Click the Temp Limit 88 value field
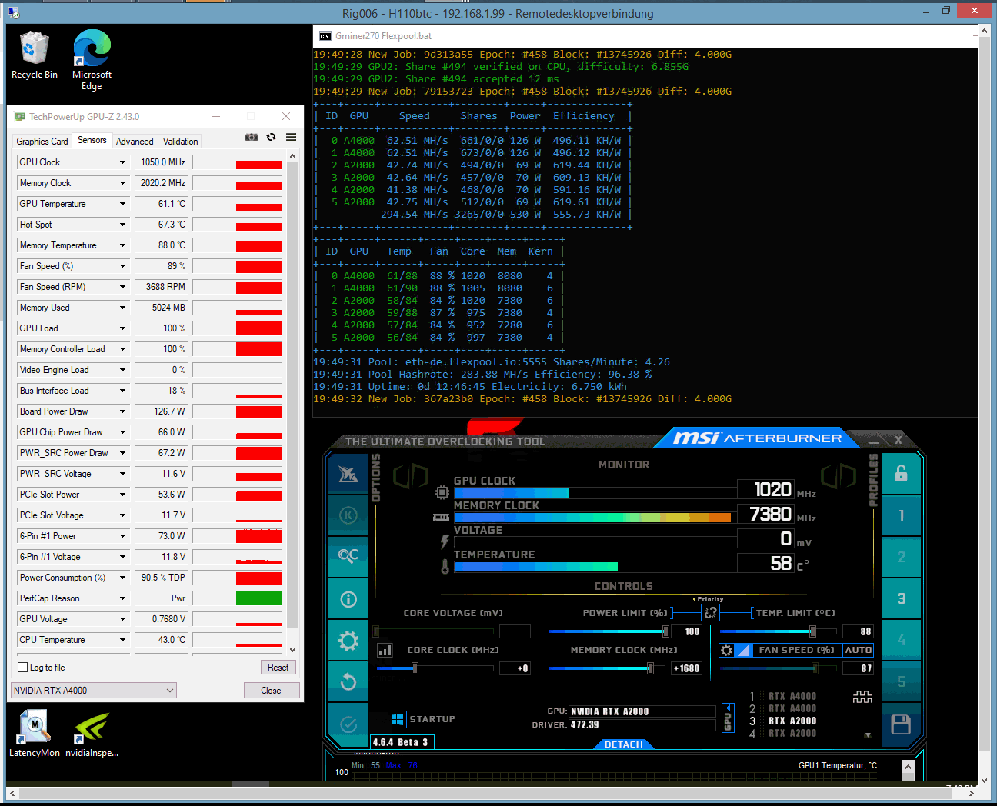This screenshot has width=997, height=806. 858,631
